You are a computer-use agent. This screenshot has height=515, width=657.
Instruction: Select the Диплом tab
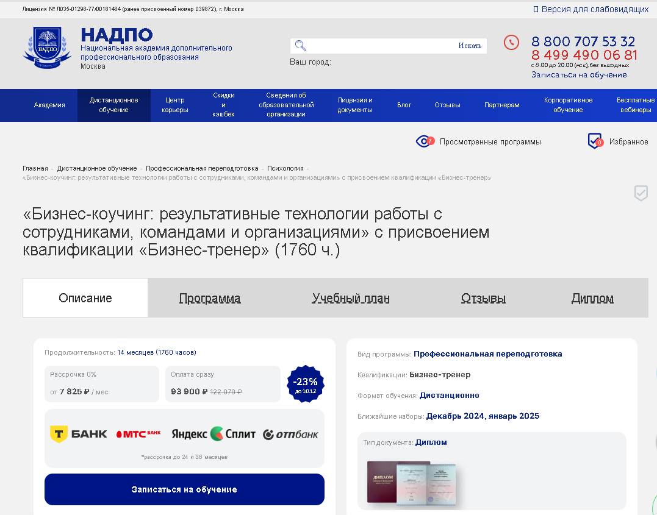592,298
